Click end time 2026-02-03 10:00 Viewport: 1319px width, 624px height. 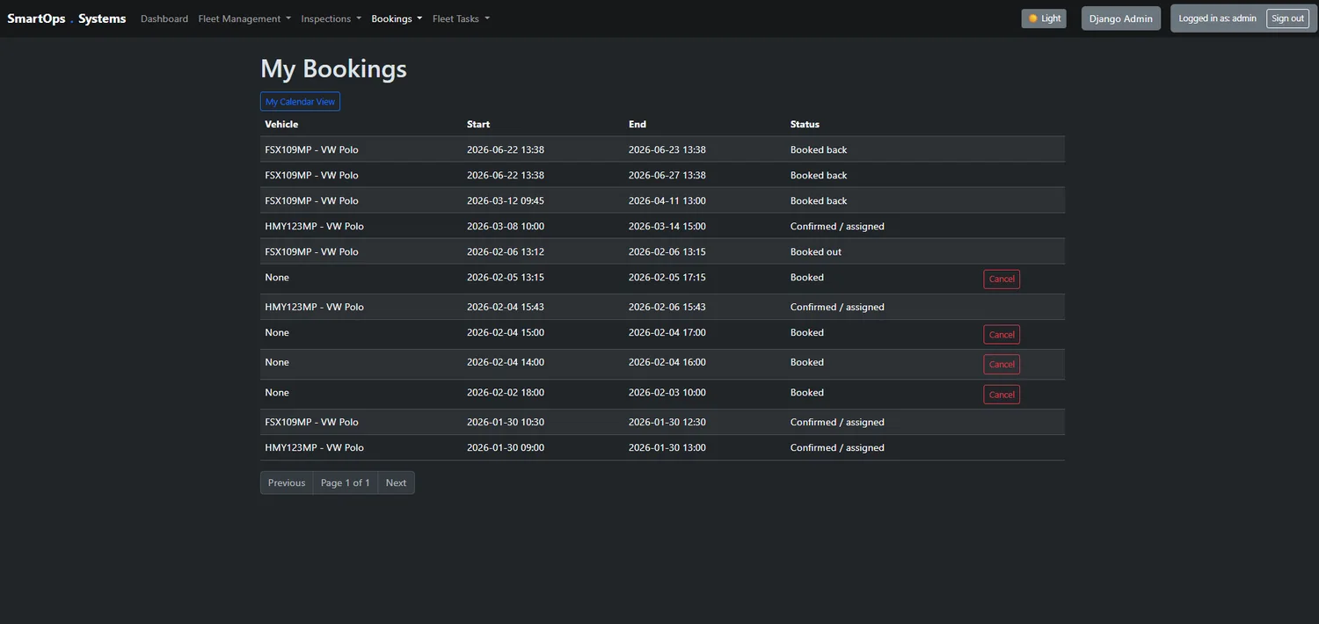(x=667, y=392)
